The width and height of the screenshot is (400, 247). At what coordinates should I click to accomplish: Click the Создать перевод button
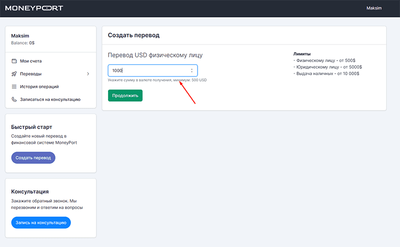tap(33, 157)
